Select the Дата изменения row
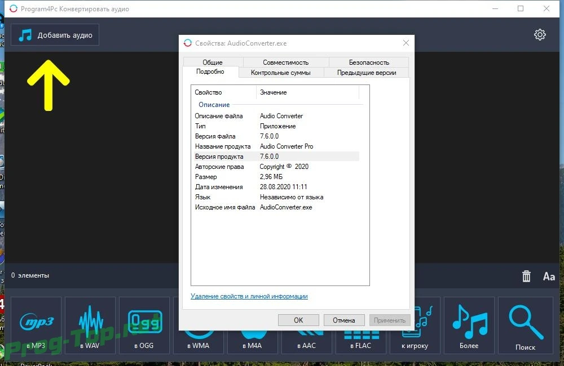This screenshot has height=366, width=564. [276, 187]
